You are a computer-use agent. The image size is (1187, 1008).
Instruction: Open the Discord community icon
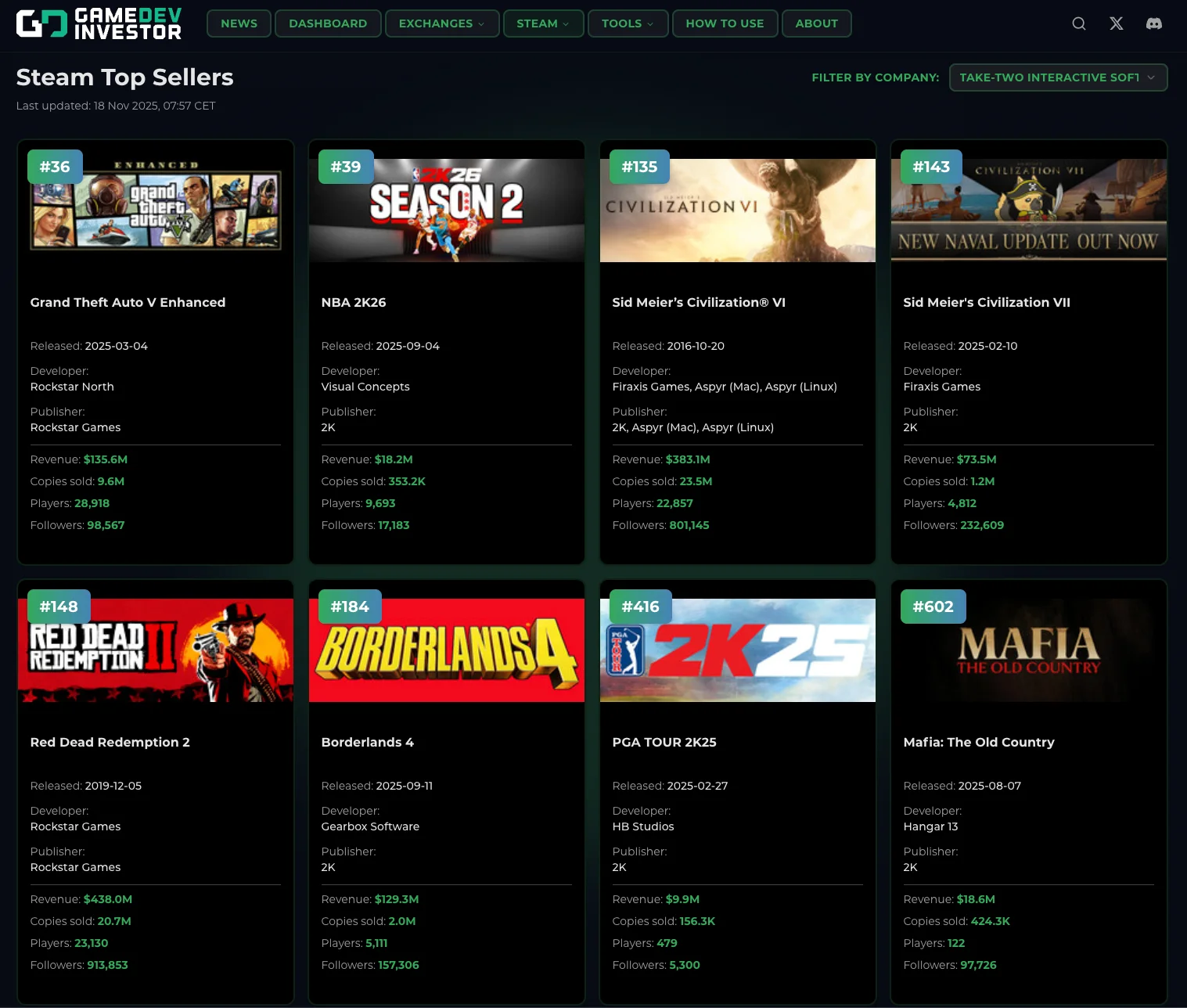[1156, 23]
